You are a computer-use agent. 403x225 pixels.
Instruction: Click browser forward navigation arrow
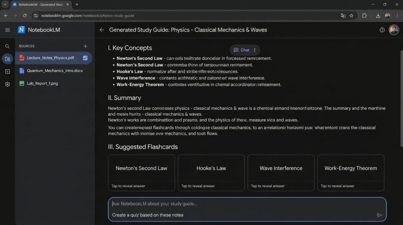[15, 16]
